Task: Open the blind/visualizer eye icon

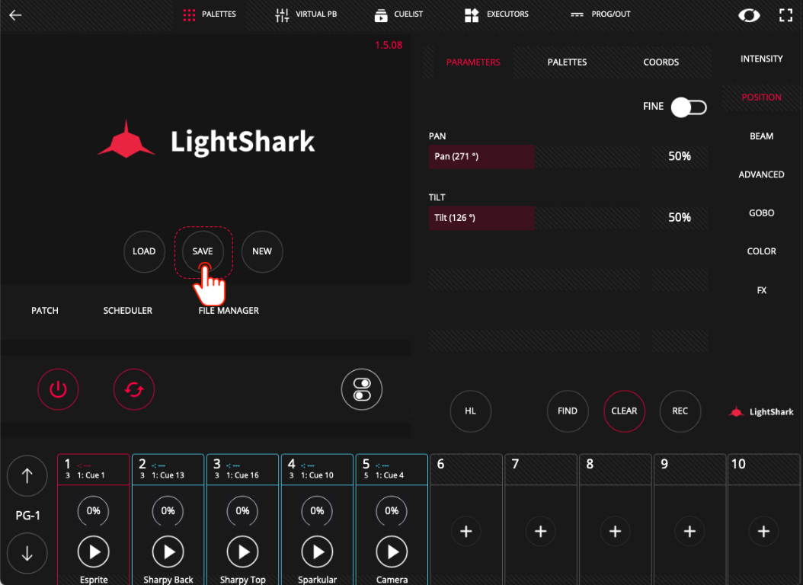Action: tap(749, 15)
